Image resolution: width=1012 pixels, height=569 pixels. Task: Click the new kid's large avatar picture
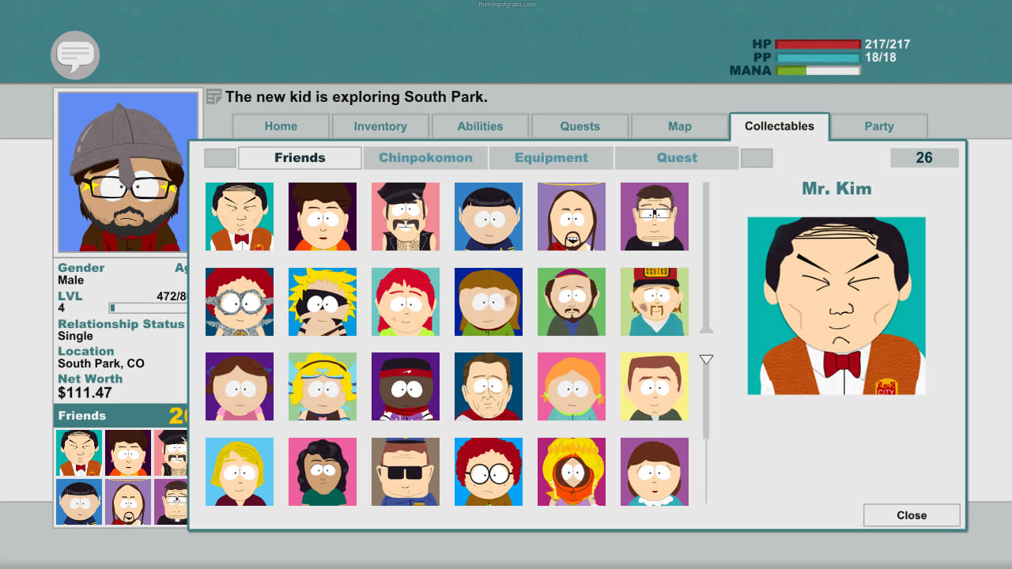click(128, 171)
